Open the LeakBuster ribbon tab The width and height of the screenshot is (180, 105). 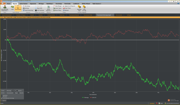[76, 4]
